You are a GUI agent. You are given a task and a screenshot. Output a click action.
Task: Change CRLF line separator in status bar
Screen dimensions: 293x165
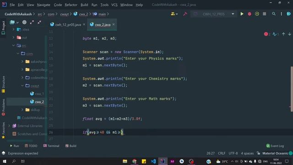[x=222, y=153]
